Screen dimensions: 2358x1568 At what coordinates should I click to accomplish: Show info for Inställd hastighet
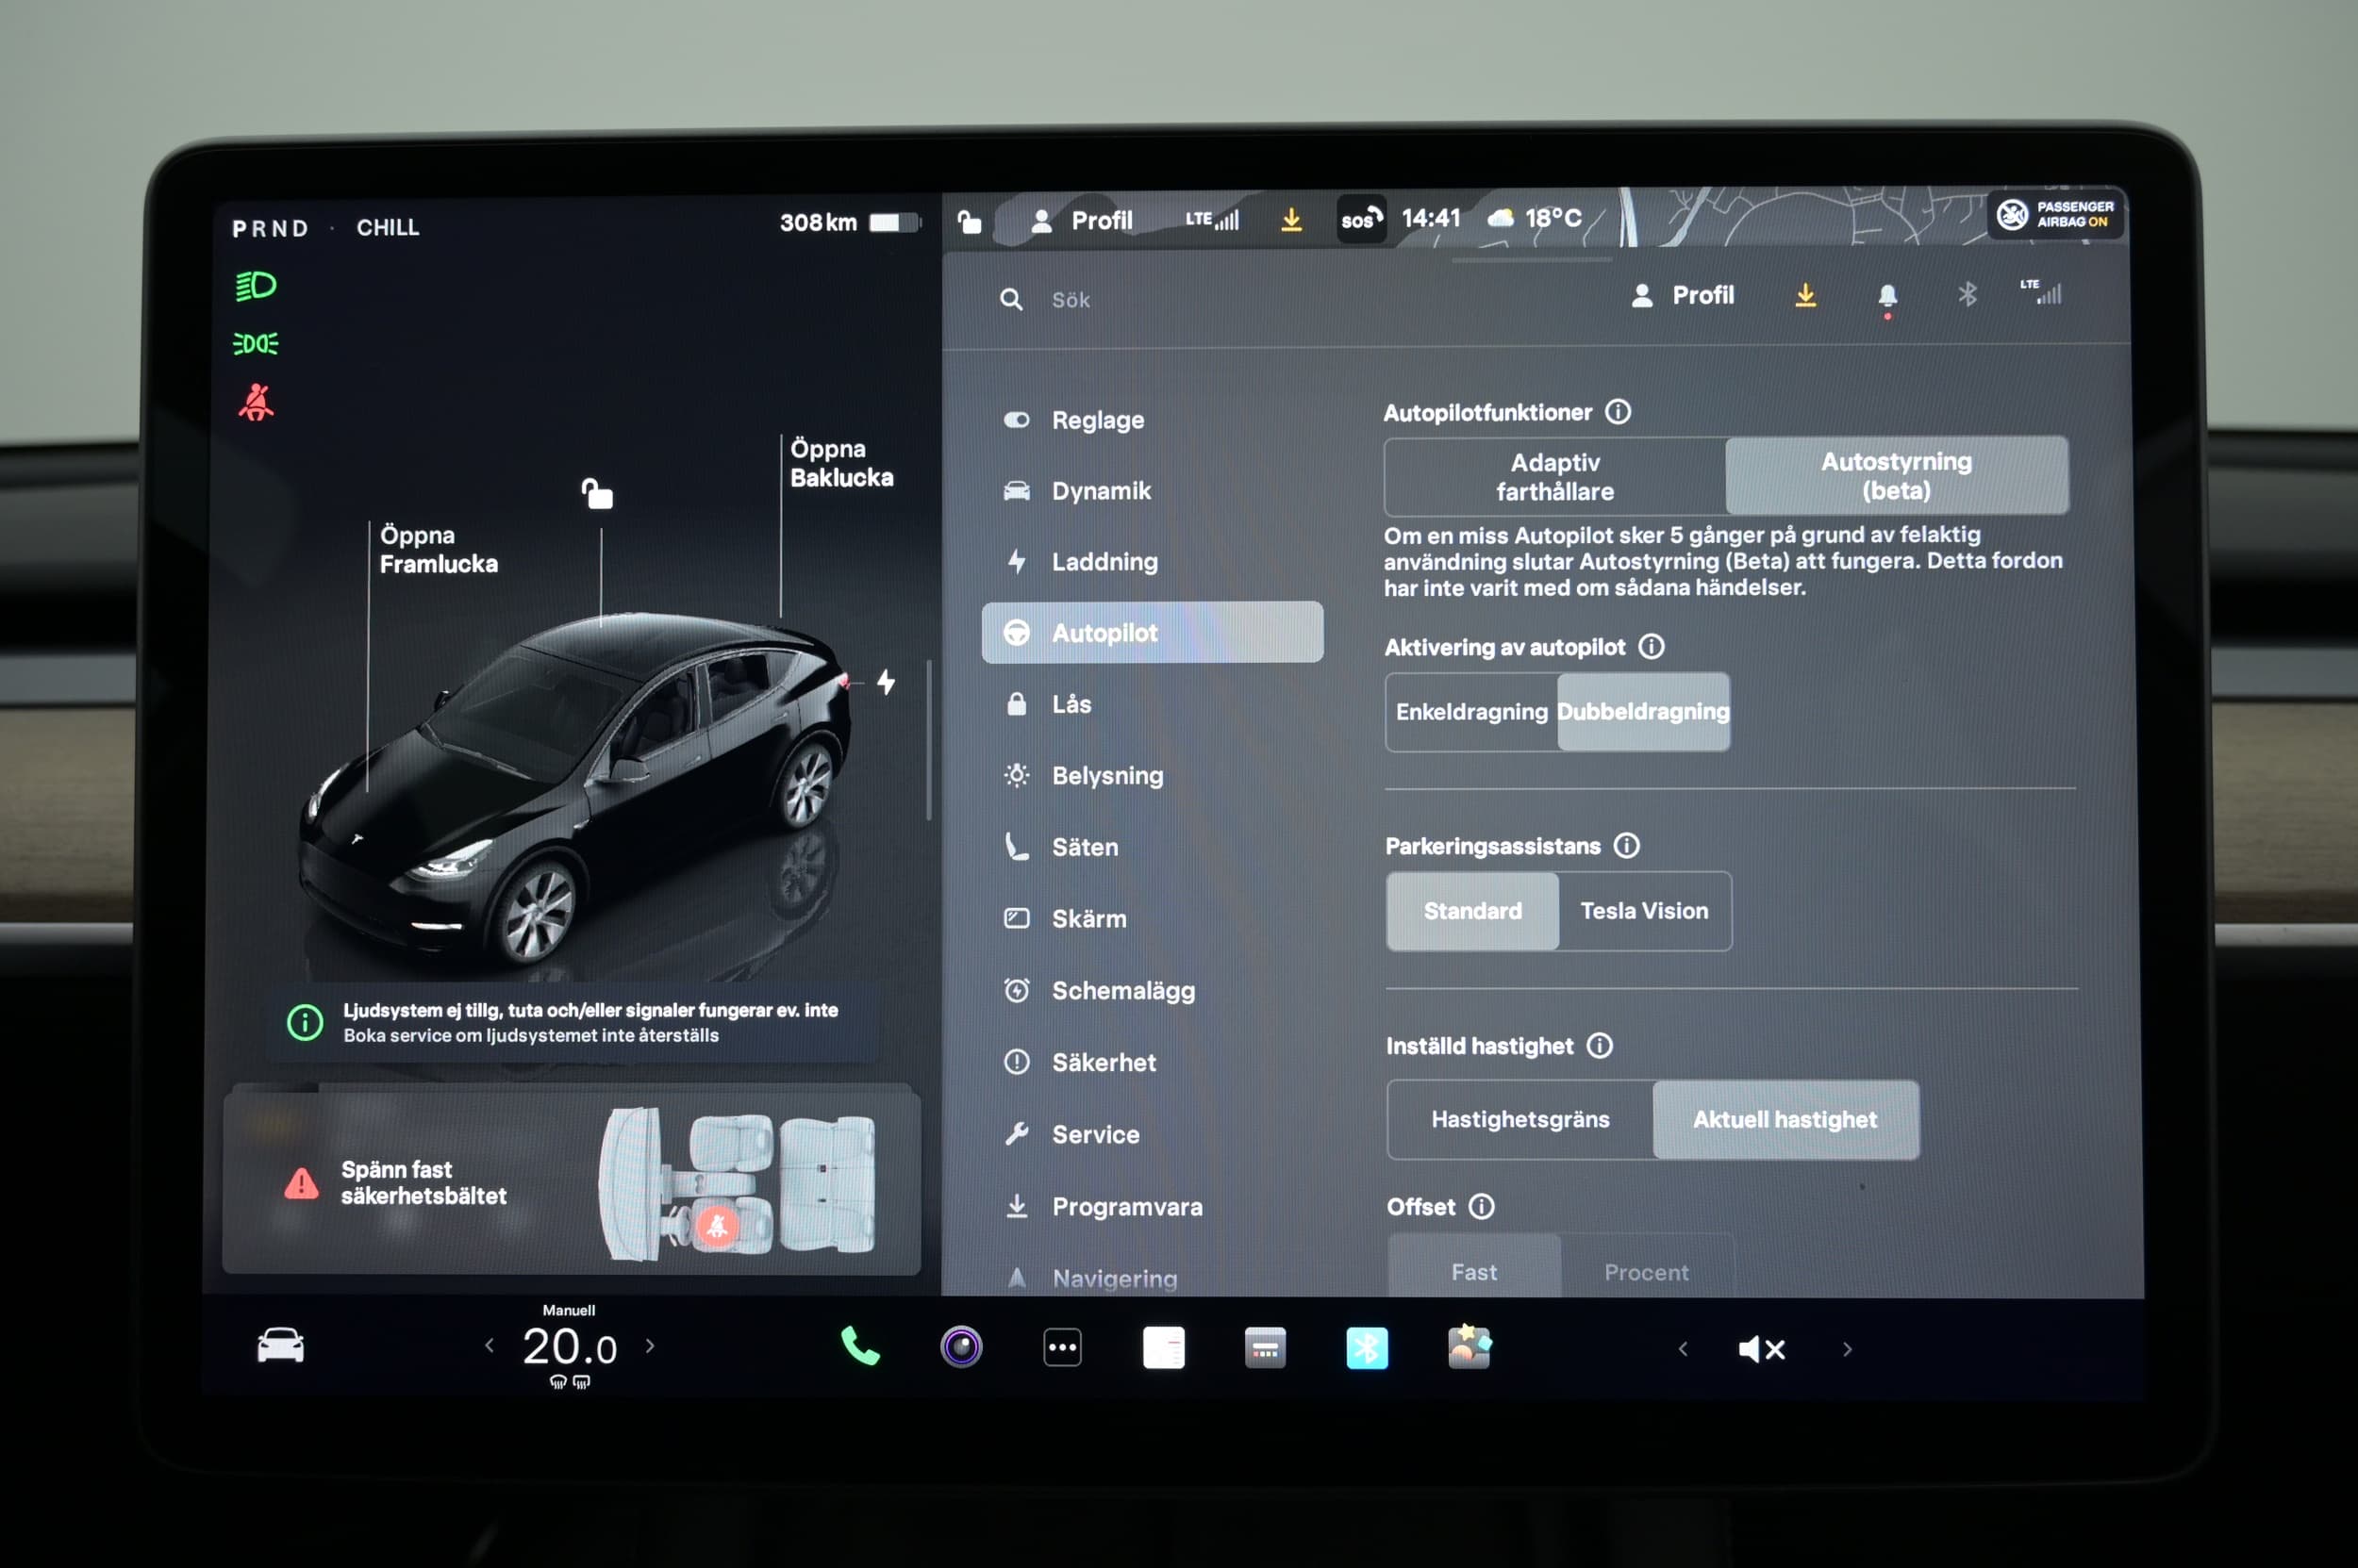point(1600,1045)
